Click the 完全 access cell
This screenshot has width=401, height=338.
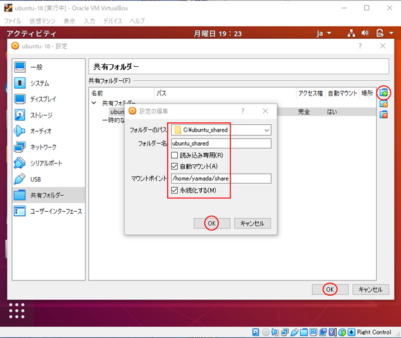304,112
